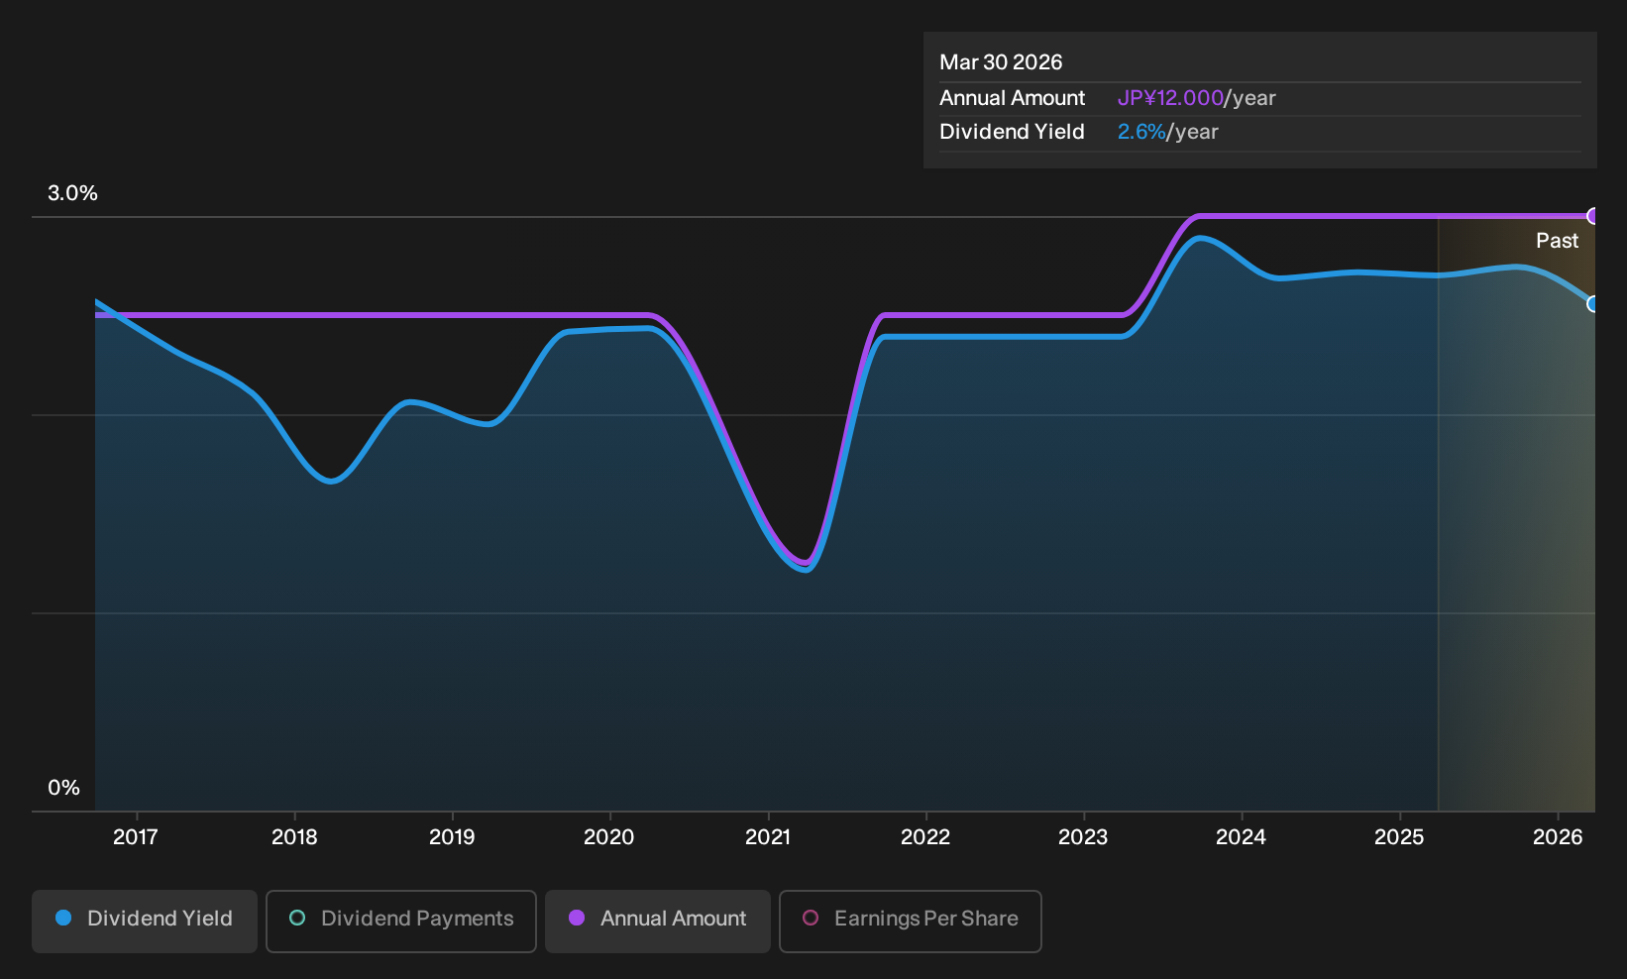Screen dimensions: 1627x979
Task: Click the 0% y-axis label
Action: 63,788
